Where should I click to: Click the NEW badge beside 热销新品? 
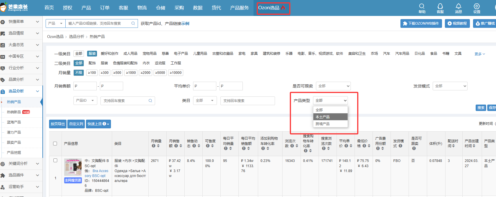tap(26, 112)
